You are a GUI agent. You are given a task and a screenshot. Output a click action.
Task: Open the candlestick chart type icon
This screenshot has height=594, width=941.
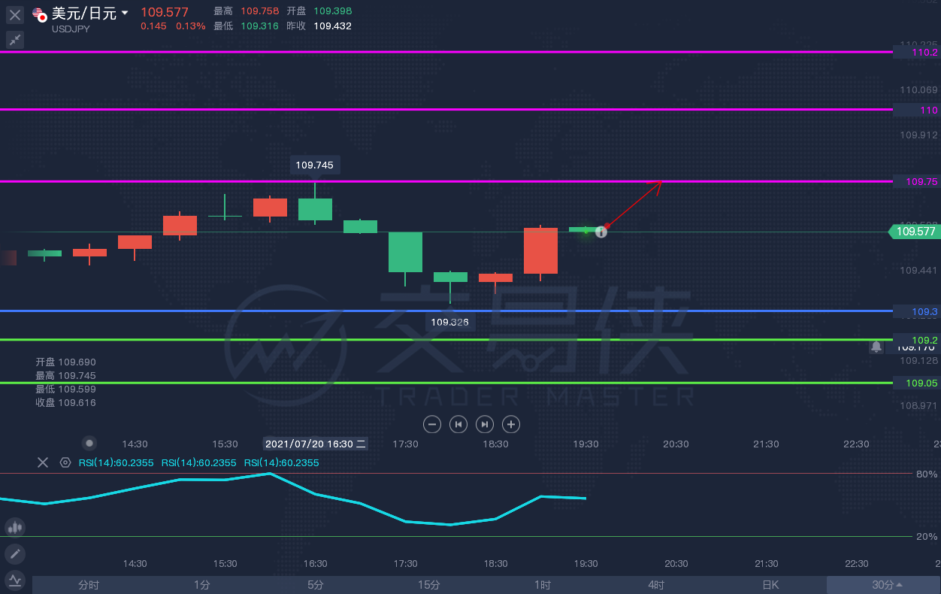tap(15, 527)
